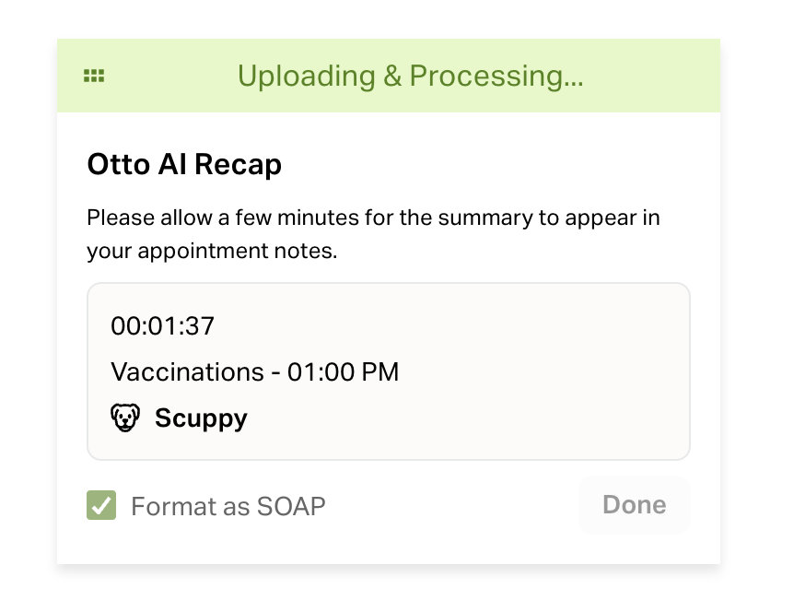Screen dimensions: 794x612
Task: Click the words 'appointment notes' in description
Action: coord(237,252)
